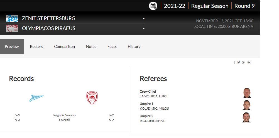Viewport: 279px width, 138px height.
Task: Share on Facebook
Action: (x=234, y=62)
